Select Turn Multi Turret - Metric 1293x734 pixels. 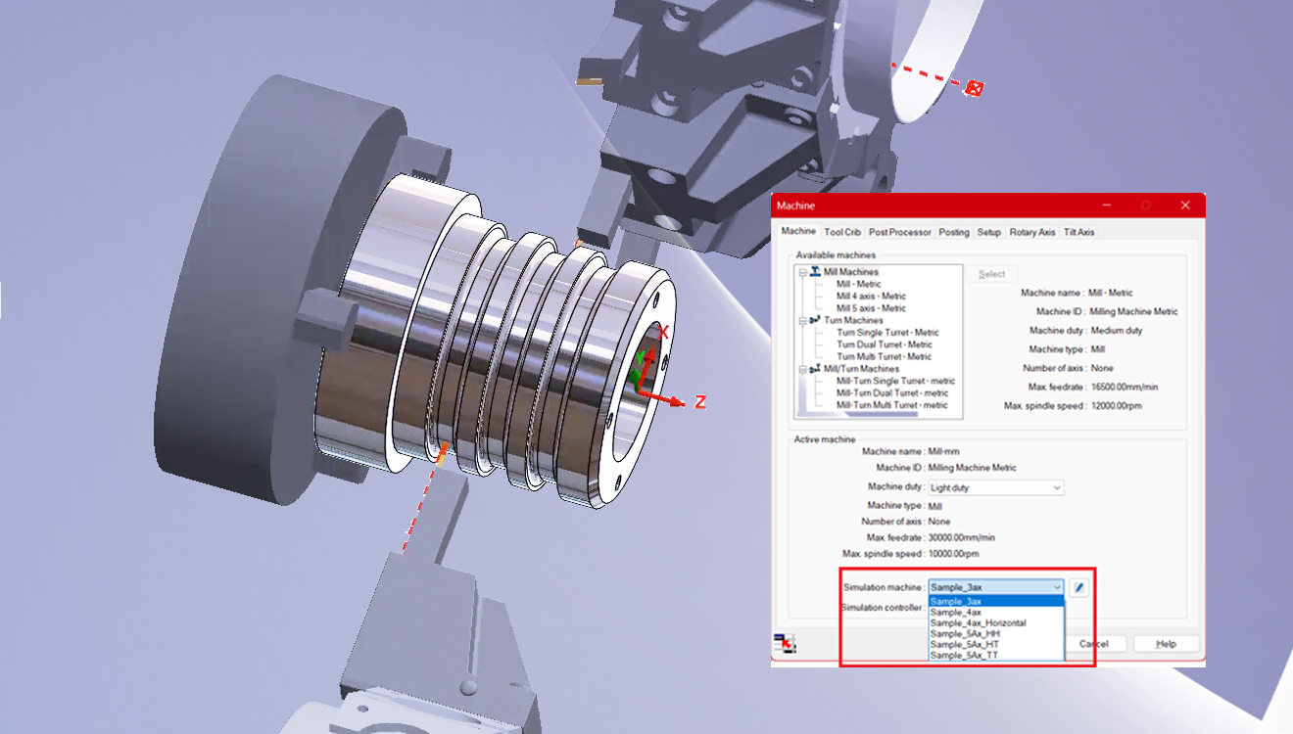coord(885,356)
